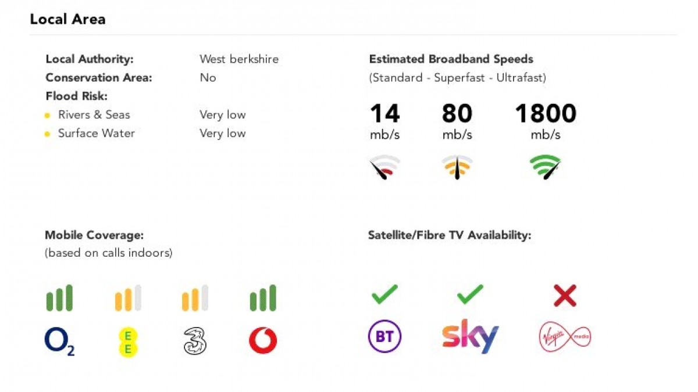
Task: Select the Three network logo
Action: [x=195, y=341]
